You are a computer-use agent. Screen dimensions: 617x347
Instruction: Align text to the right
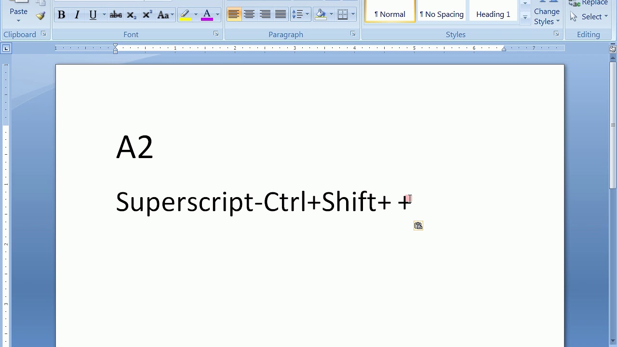pyautogui.click(x=265, y=14)
